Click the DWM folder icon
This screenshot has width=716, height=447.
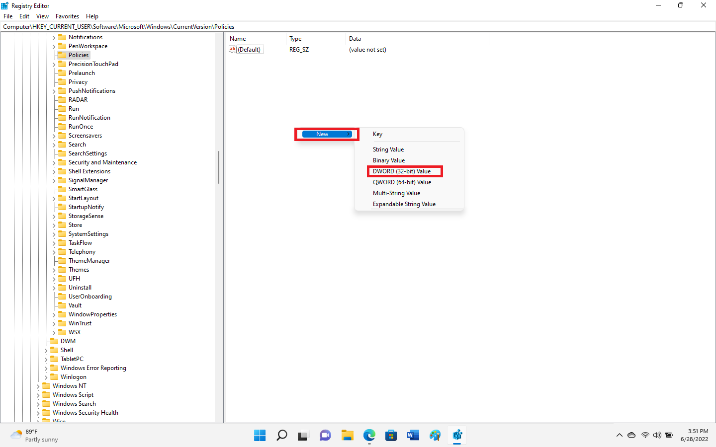pos(54,341)
